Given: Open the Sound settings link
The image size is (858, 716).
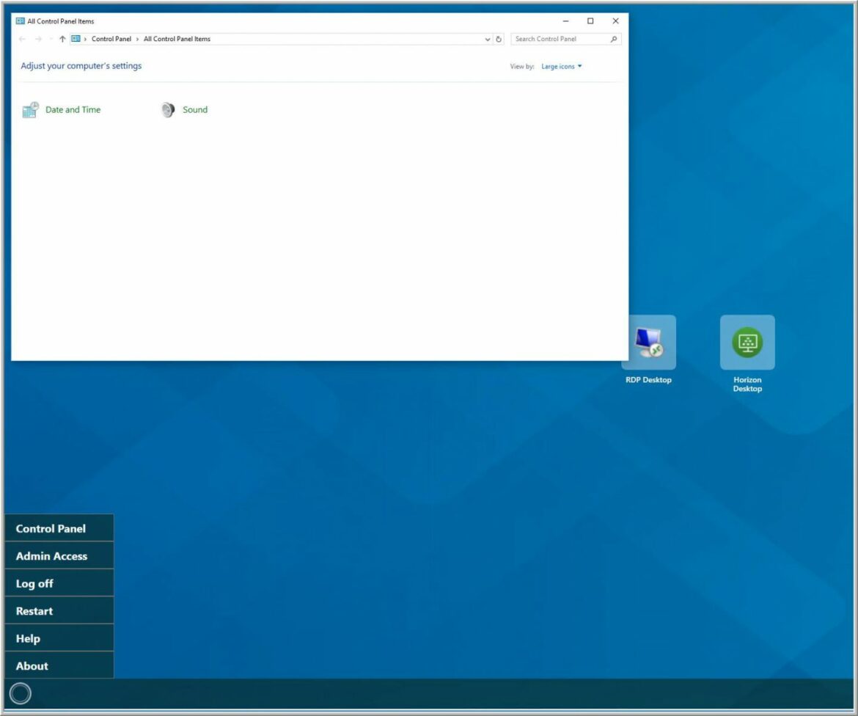Looking at the screenshot, I should click(195, 109).
